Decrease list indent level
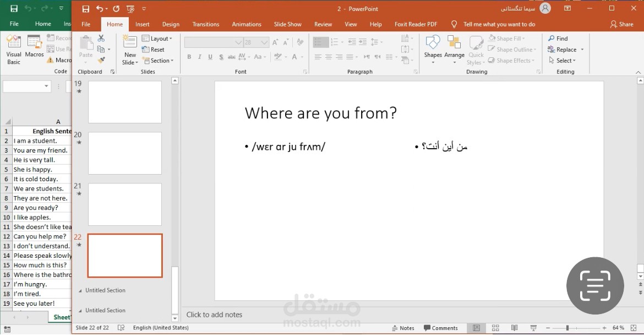The width and height of the screenshot is (644, 336). click(x=352, y=42)
